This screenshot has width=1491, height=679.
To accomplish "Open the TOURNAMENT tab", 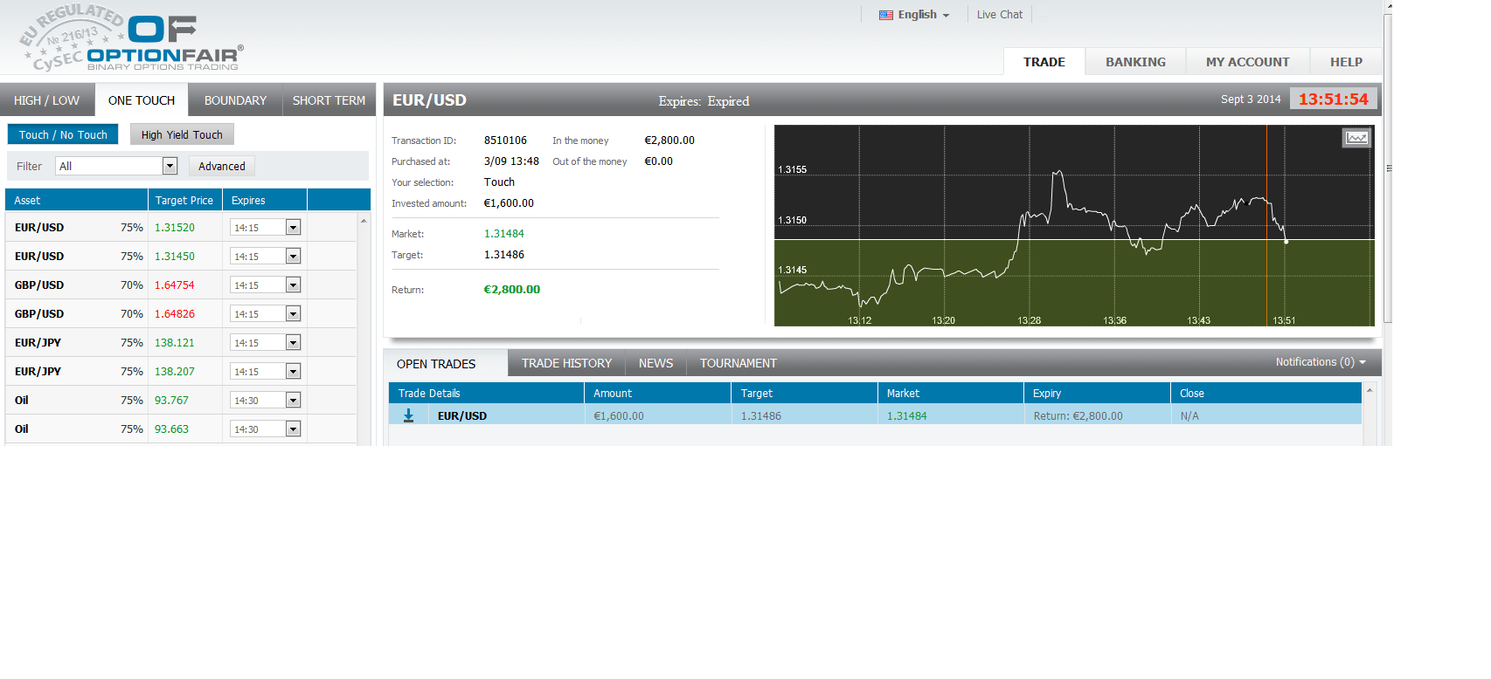I will tap(739, 363).
